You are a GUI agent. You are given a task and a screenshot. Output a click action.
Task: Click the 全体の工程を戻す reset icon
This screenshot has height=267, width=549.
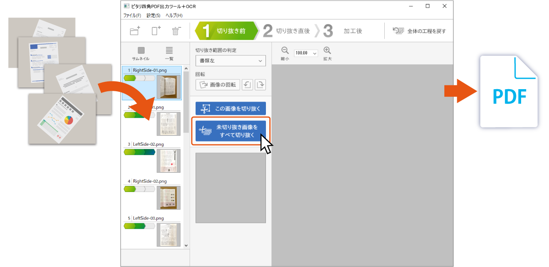coord(398,31)
